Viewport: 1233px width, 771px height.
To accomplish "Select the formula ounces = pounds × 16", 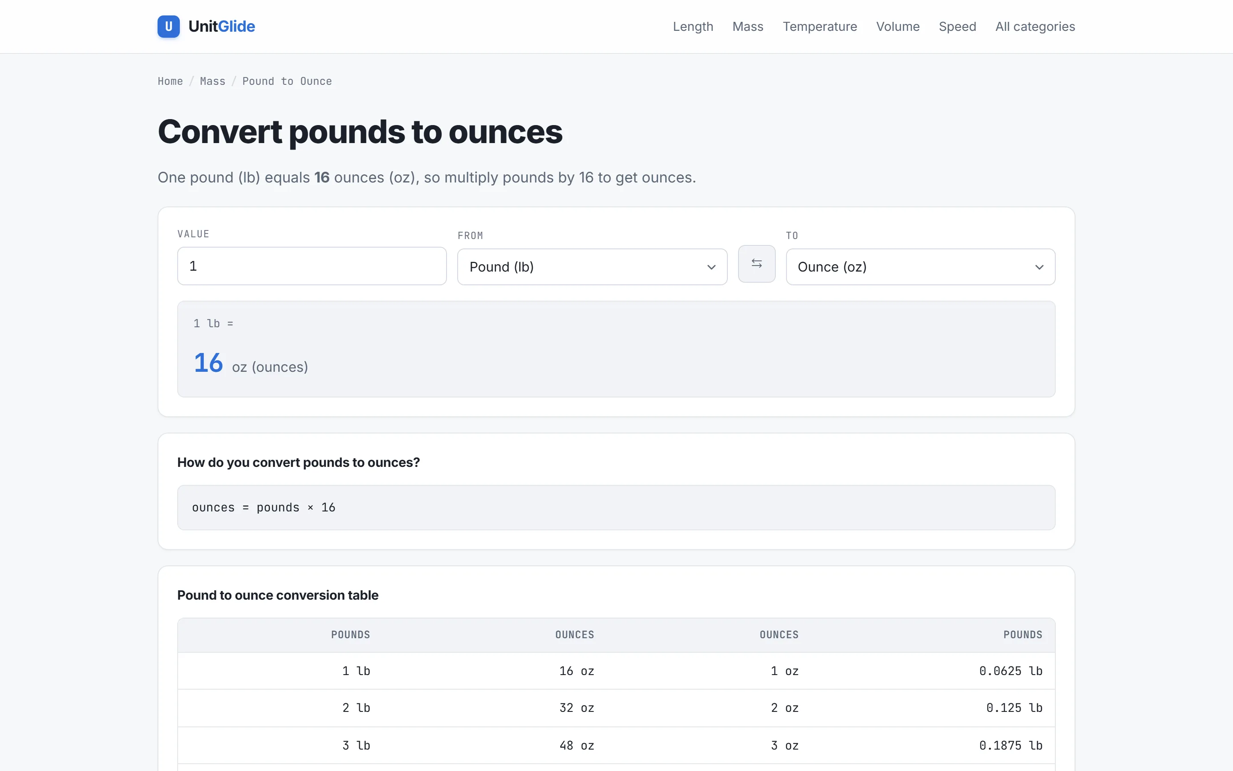I will coord(263,508).
